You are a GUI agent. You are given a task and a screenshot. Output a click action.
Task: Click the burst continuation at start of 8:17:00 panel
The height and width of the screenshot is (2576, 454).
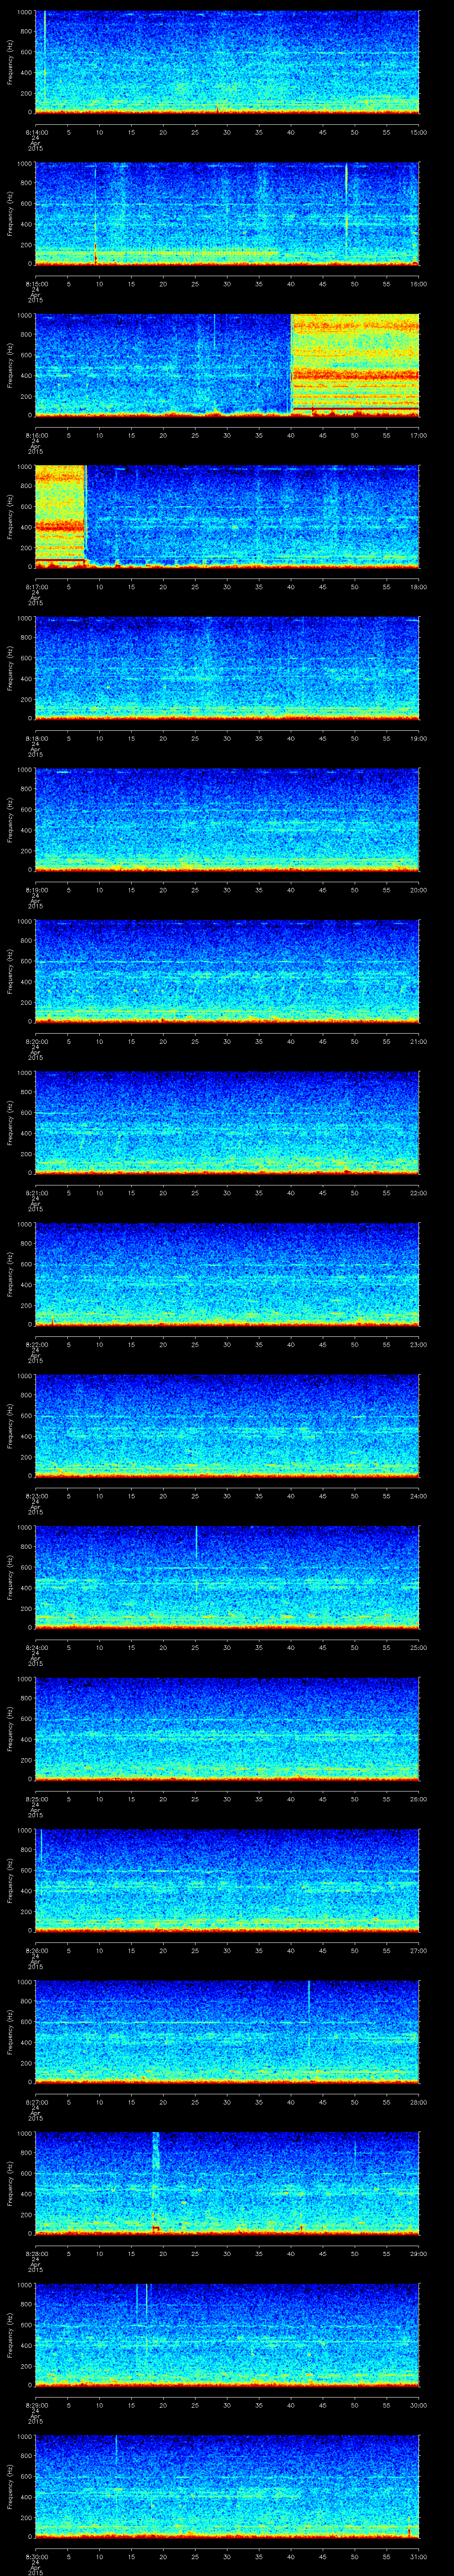click(x=61, y=516)
